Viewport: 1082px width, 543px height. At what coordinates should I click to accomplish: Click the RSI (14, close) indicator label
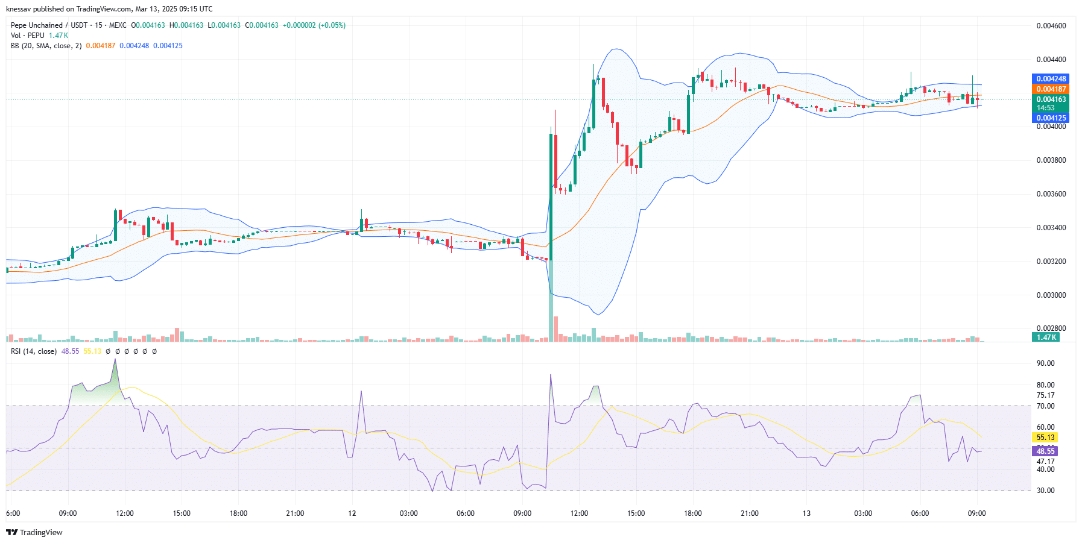[34, 351]
